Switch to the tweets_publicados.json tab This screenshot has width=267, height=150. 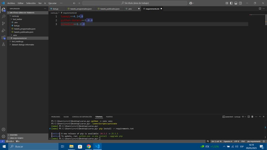click(110, 9)
